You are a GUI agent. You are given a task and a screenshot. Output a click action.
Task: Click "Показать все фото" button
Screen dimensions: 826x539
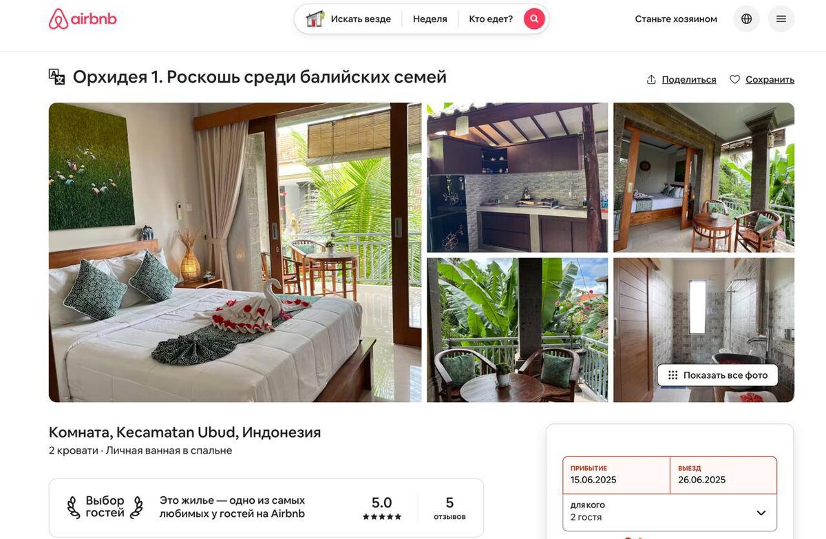(718, 375)
